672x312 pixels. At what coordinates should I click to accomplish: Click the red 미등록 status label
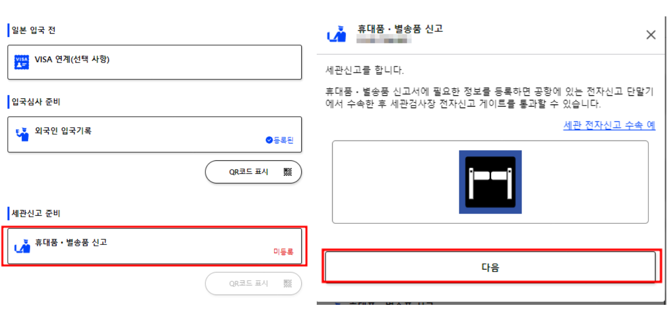coord(283,252)
